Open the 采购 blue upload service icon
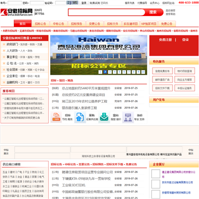Viewport: 199px width, 199px height. click(80, 117)
